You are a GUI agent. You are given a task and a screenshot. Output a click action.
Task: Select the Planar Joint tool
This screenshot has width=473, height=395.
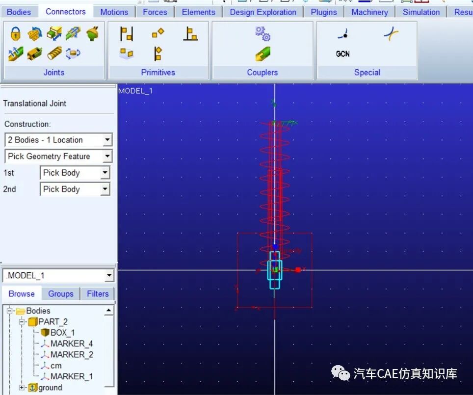click(73, 53)
